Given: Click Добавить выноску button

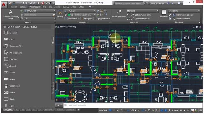Looking at the screenshot, I should point(141,15).
